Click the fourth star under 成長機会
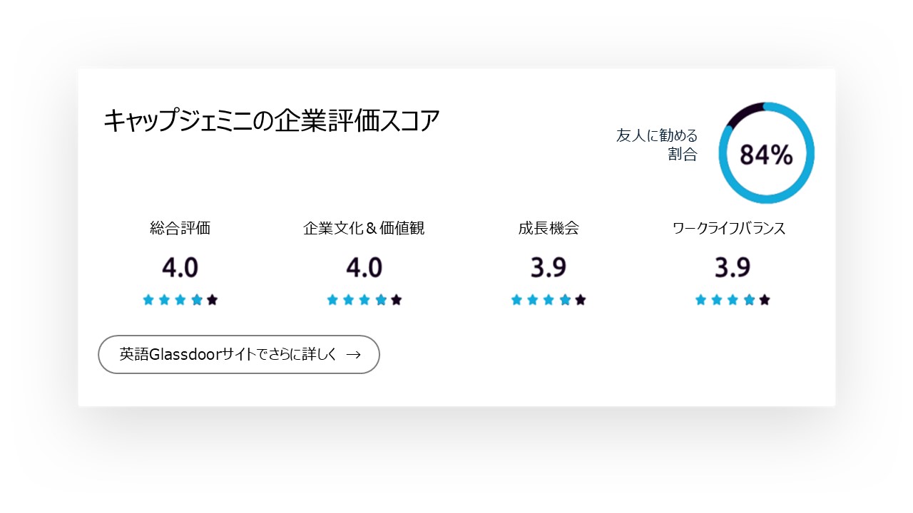 coord(563,299)
